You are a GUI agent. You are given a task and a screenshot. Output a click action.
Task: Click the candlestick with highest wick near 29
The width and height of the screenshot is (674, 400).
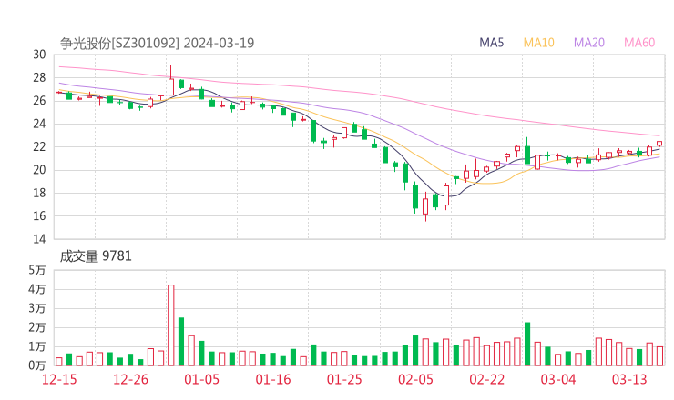[170, 80]
